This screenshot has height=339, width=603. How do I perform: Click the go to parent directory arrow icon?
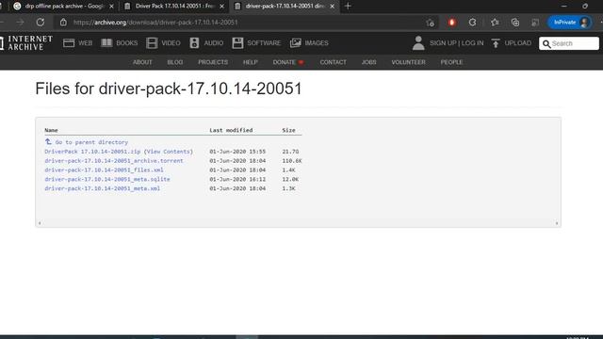[x=48, y=142]
